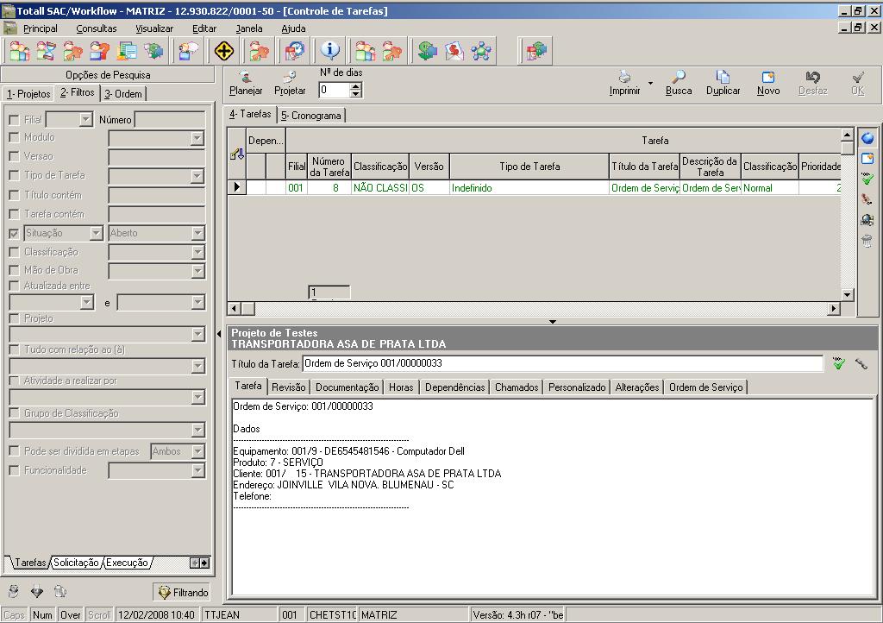Tick the Tipo de Tarefa checkbox
This screenshot has width=883, height=623.
[15, 176]
